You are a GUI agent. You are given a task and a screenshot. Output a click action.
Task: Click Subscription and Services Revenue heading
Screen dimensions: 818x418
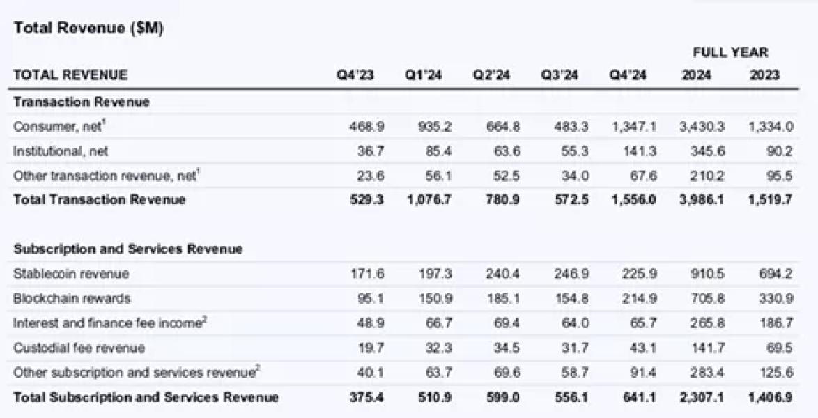[128, 249]
